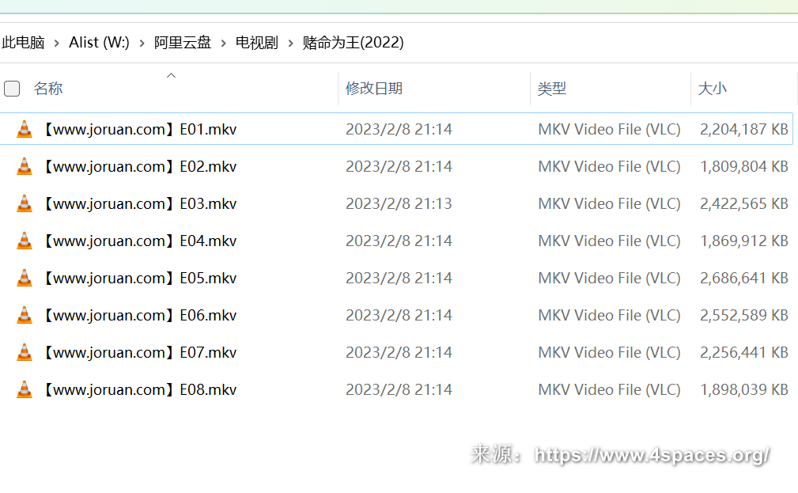Viewport: 798px width, 493px height.
Task: Select the VLC icon beside E07.mkv
Action: pos(25,352)
